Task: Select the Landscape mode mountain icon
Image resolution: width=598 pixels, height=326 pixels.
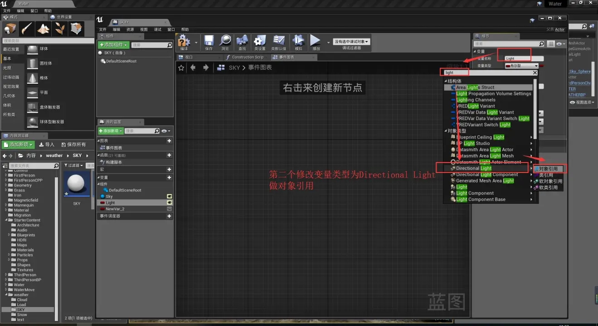Action: [x=44, y=29]
